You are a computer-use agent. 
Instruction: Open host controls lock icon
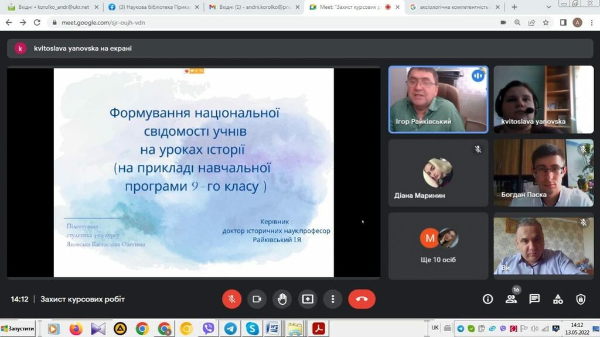click(581, 299)
